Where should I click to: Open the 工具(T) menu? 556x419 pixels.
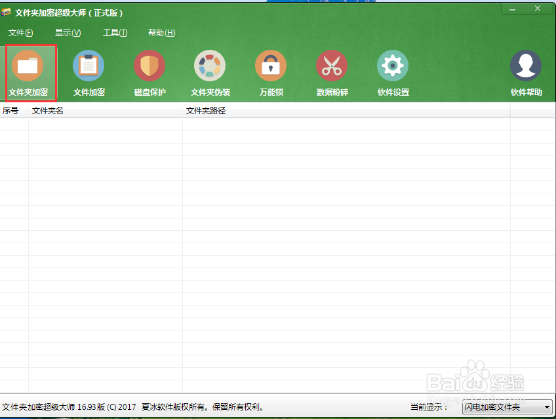tap(115, 33)
